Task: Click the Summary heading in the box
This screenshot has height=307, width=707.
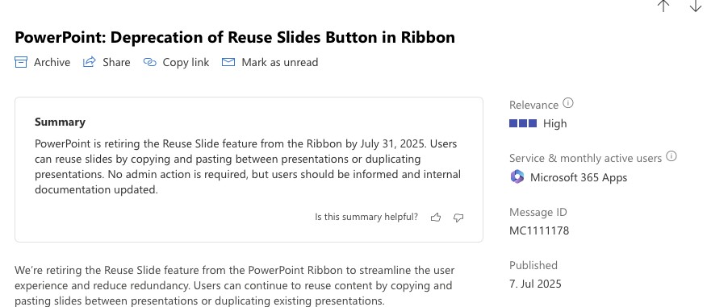Action: click(60, 122)
